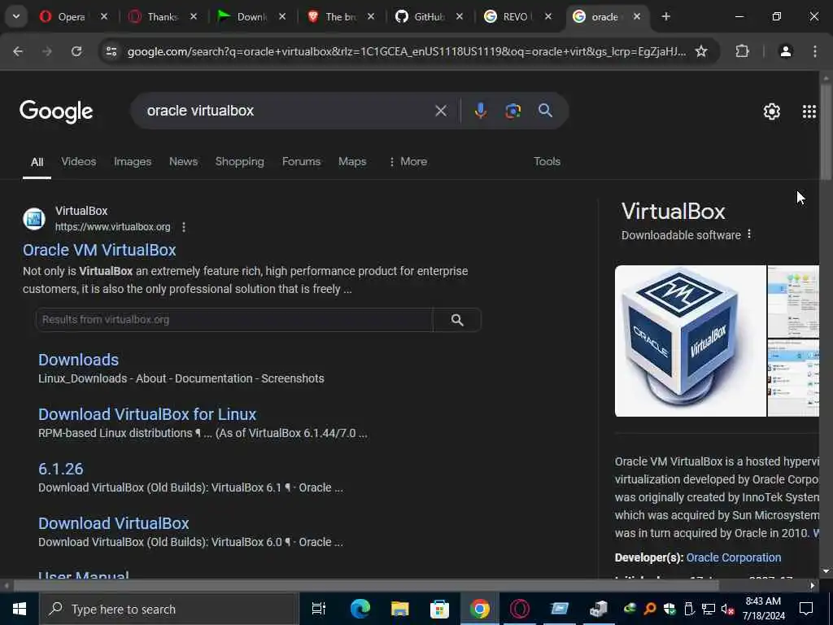Select the Shopping search filter
Viewport: 833px width, 625px height.
click(x=240, y=162)
